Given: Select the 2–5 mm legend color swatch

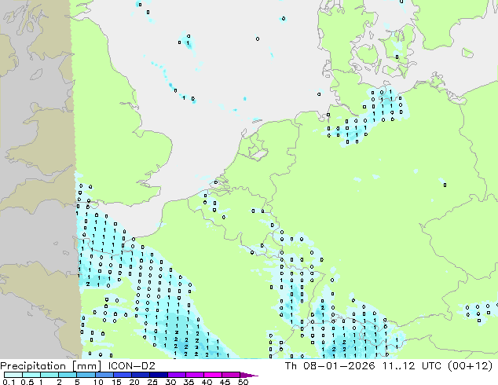Looking at the screenshot, I should 68,375.
